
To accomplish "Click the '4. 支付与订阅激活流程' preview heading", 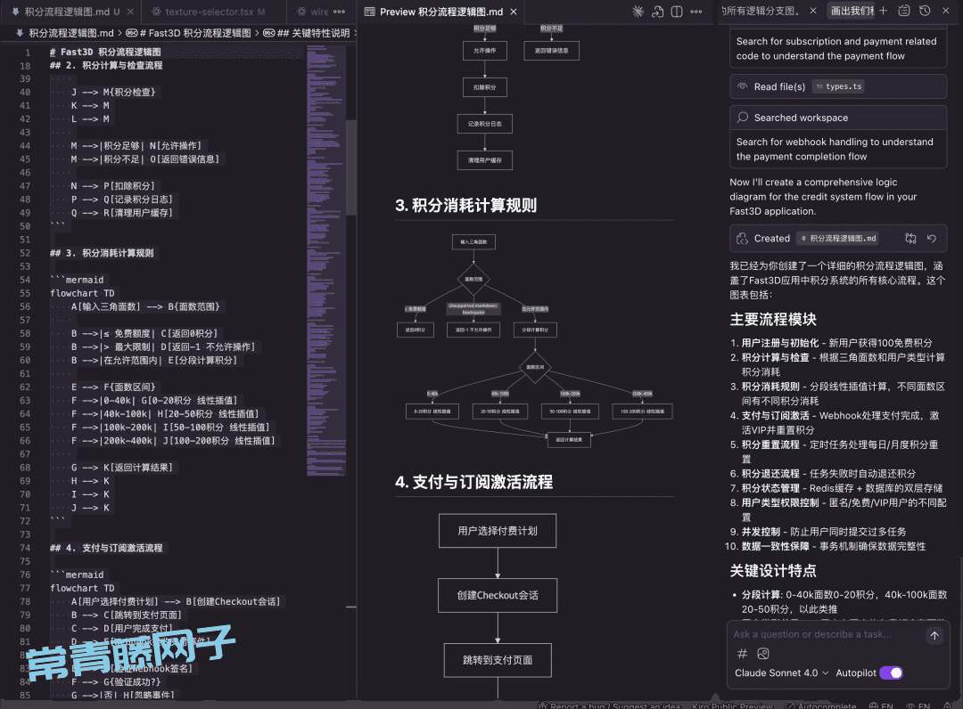I will (x=474, y=482).
